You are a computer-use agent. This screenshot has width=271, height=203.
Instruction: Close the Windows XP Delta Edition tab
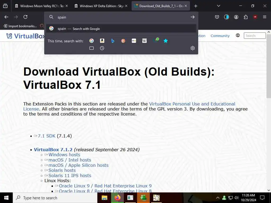point(126,6)
